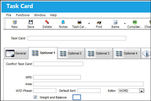Open the Editor WORD dropdown
151x101 pixels.
pyautogui.click(x=141, y=91)
